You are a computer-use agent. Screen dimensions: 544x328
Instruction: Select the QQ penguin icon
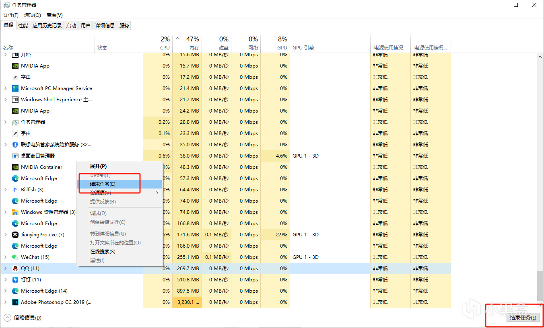(15, 269)
